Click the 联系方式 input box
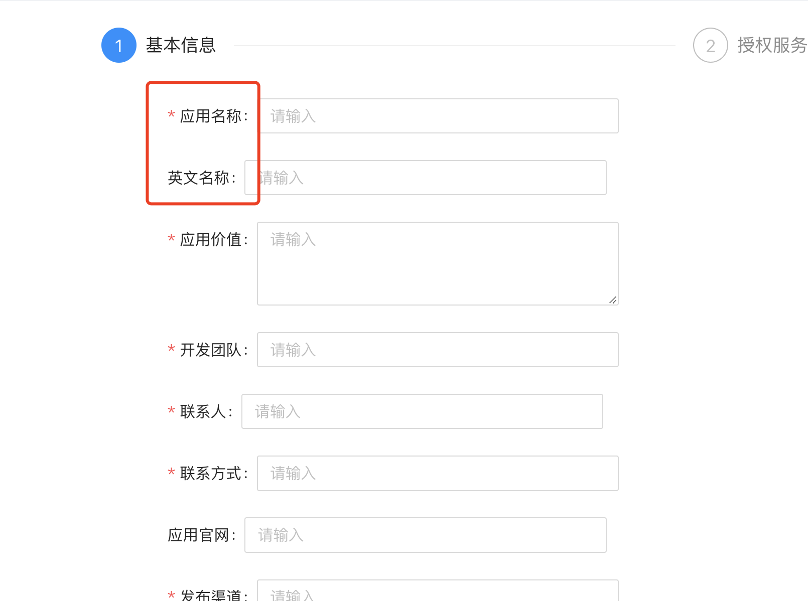 click(437, 473)
